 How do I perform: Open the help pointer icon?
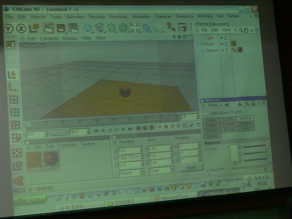tap(171, 27)
